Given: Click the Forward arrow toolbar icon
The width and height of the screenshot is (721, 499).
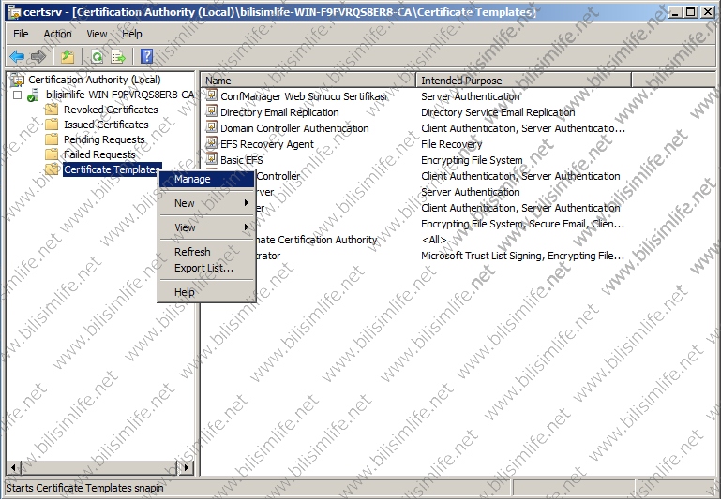Looking at the screenshot, I should [38, 57].
